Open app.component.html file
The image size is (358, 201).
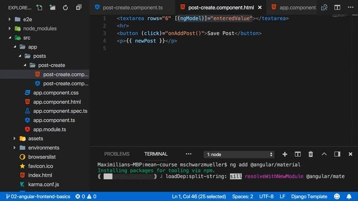click(45, 102)
